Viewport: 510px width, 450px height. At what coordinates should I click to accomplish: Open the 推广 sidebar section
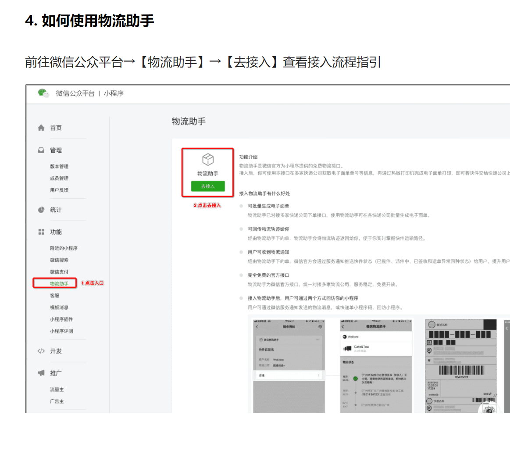[x=56, y=373]
